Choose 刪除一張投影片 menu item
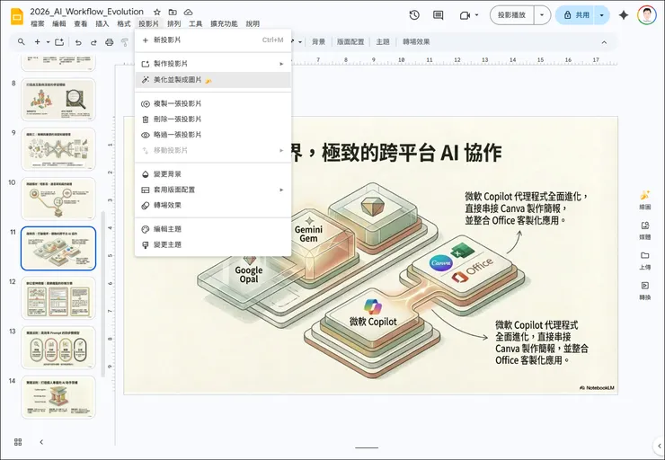The image size is (665, 460). click(213, 119)
